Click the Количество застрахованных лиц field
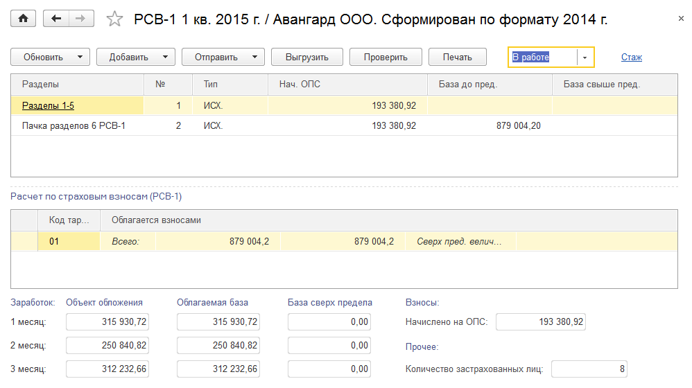Viewport: 692px width, 388px height. 589,369
